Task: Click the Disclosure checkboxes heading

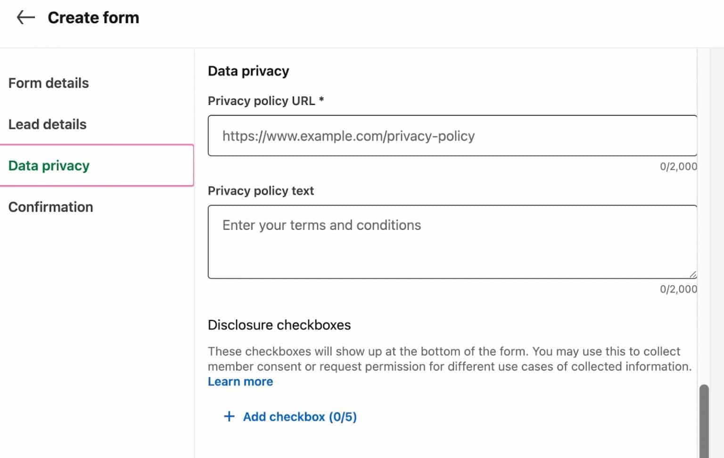Action: (279, 325)
